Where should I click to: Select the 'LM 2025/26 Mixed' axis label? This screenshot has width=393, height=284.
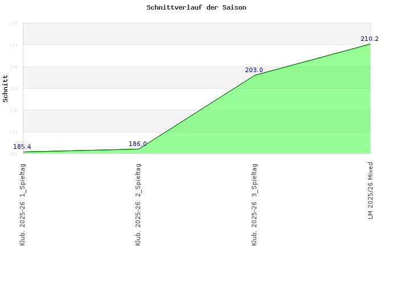370,190
